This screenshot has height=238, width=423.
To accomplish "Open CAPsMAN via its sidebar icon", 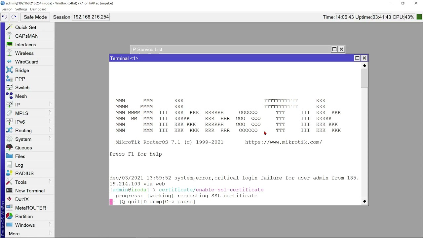I will pos(9,36).
